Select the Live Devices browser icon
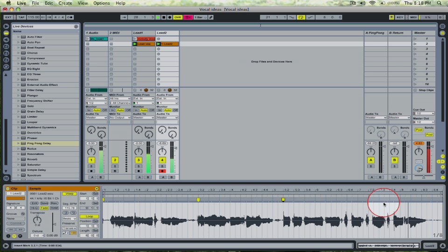 (x=6, y=33)
